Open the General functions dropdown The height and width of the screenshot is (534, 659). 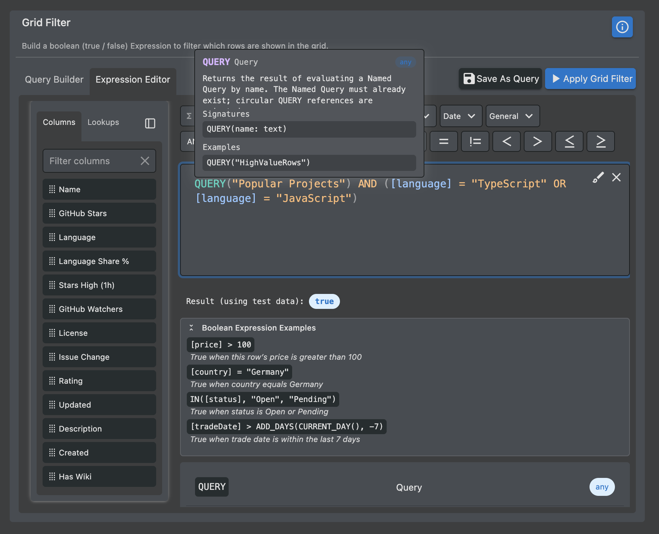click(513, 116)
